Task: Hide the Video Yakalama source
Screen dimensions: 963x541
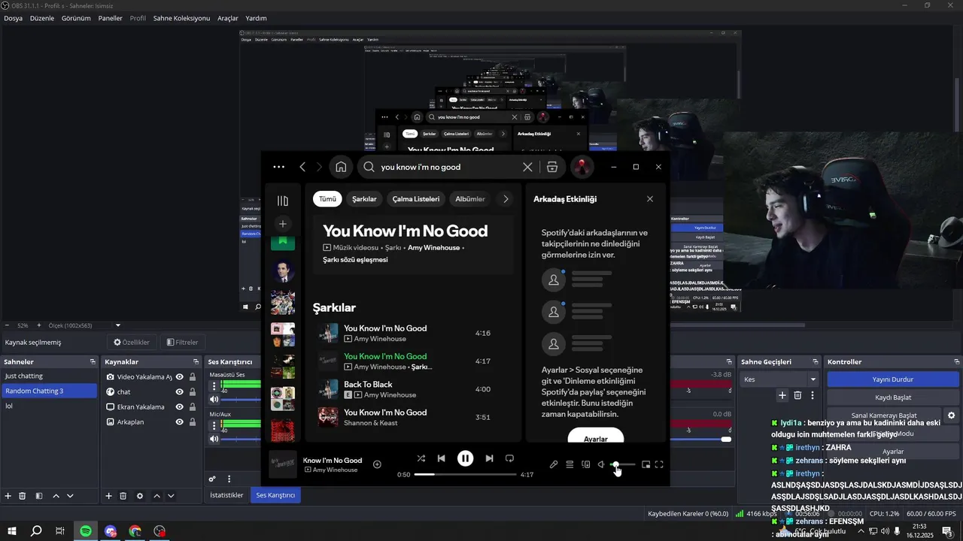Action: (x=180, y=377)
